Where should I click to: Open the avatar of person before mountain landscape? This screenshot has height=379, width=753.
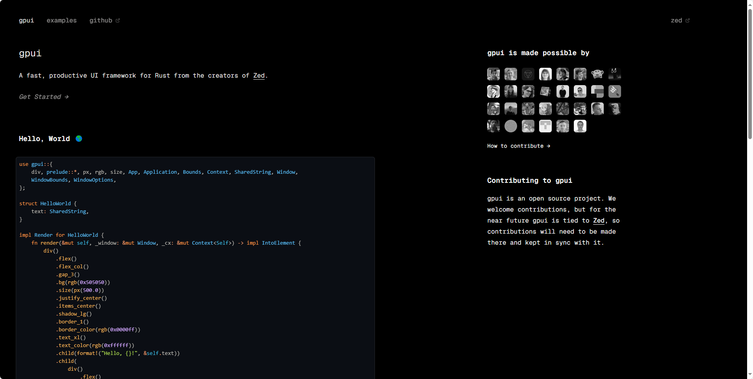[511, 109]
